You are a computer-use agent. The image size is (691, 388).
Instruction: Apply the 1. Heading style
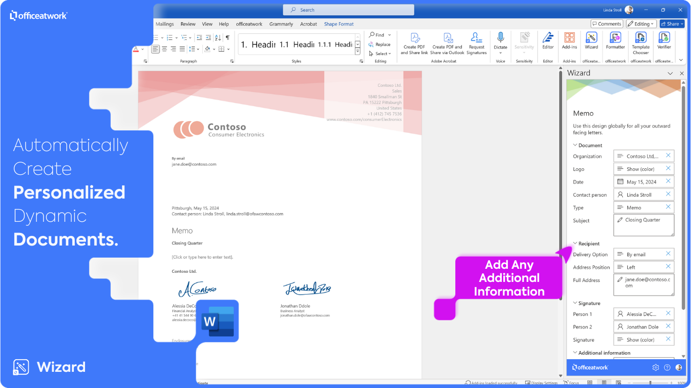(x=258, y=44)
